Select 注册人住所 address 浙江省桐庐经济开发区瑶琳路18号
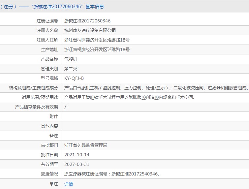Image resolution: width=249 pixels, height=189 pixels. pyautogui.click(x=97, y=40)
